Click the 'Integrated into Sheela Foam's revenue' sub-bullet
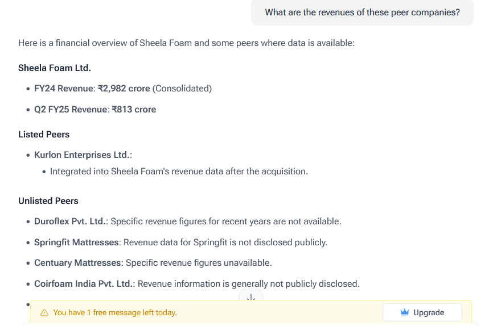This screenshot has height=326, width=485. [x=179, y=172]
